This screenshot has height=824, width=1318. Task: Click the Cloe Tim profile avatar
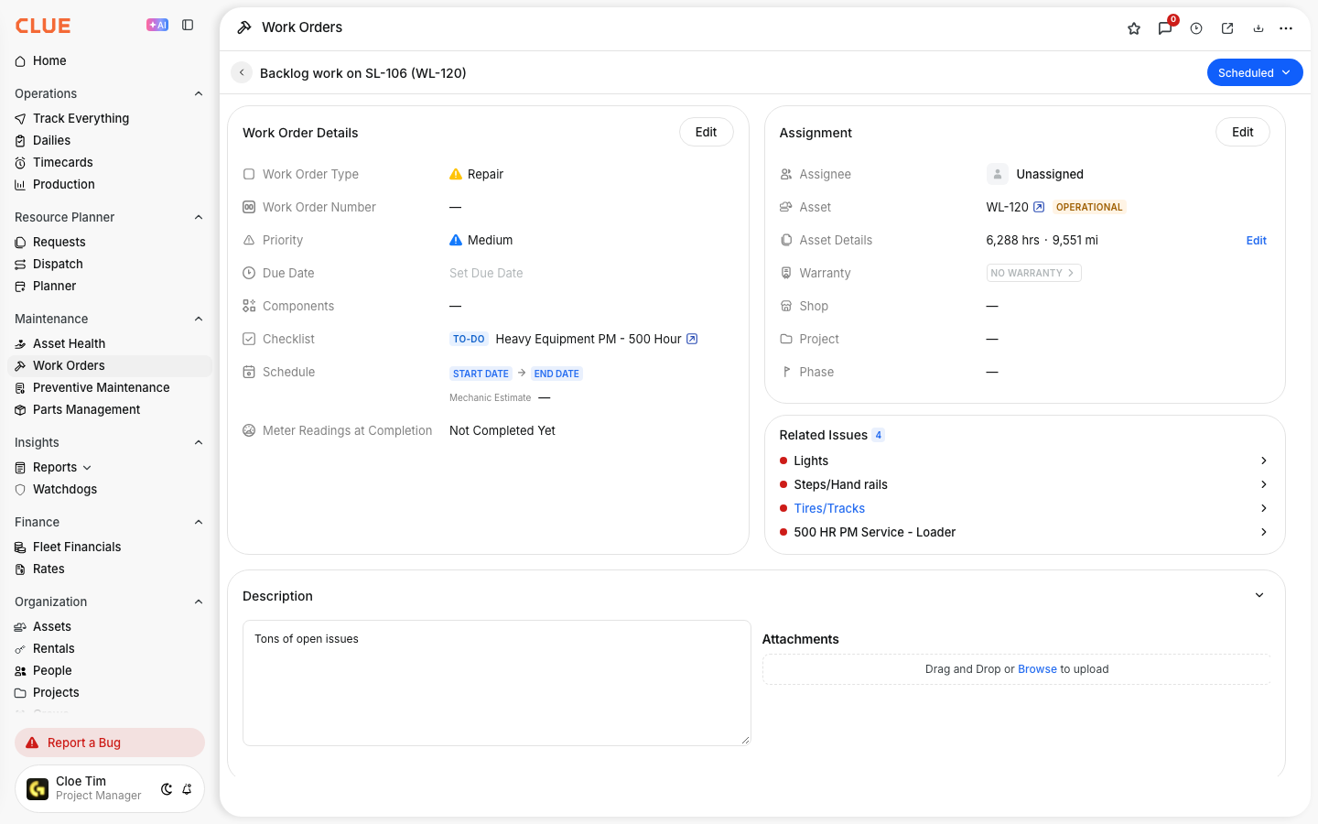tap(38, 788)
